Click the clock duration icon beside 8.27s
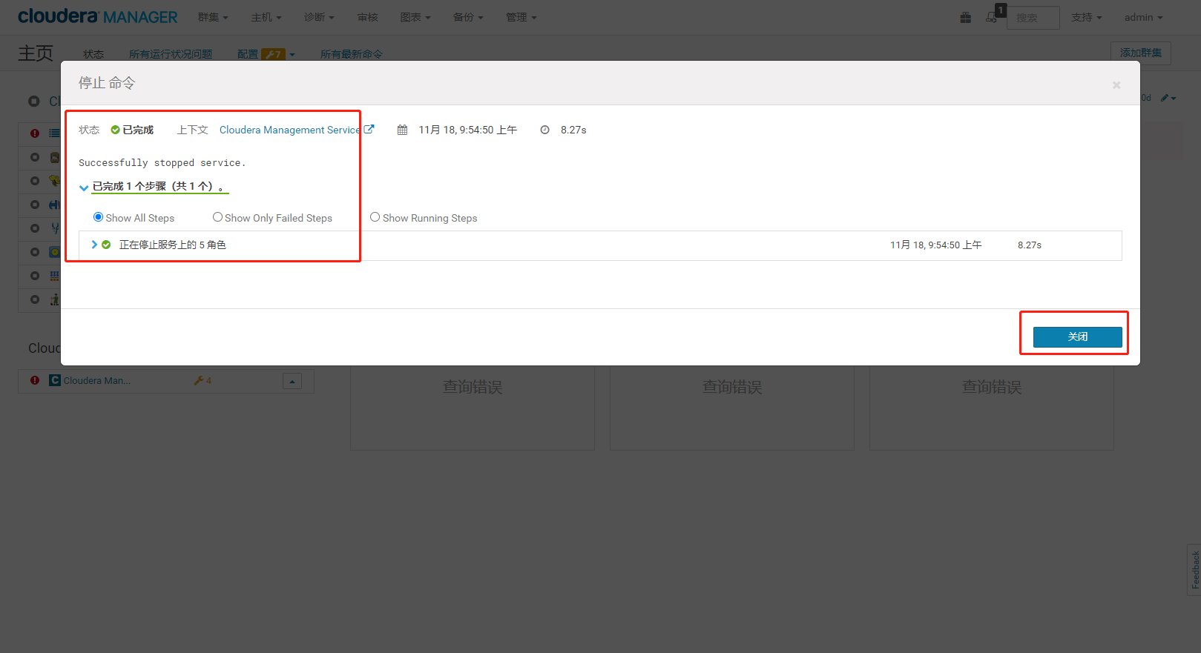Viewport: 1201px width, 653px height. click(x=544, y=130)
